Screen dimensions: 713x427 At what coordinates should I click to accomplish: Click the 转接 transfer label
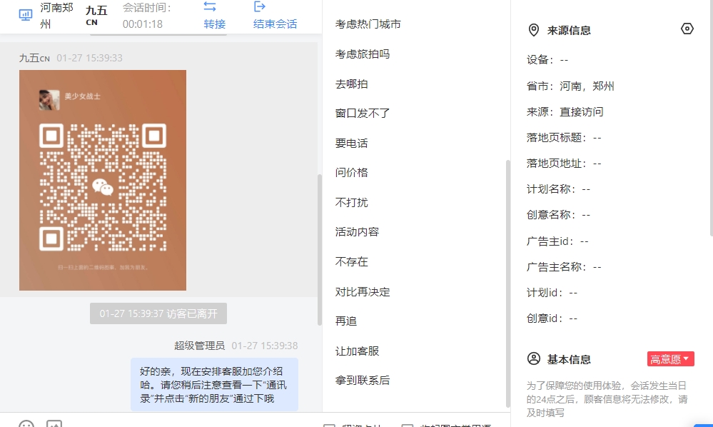point(215,24)
